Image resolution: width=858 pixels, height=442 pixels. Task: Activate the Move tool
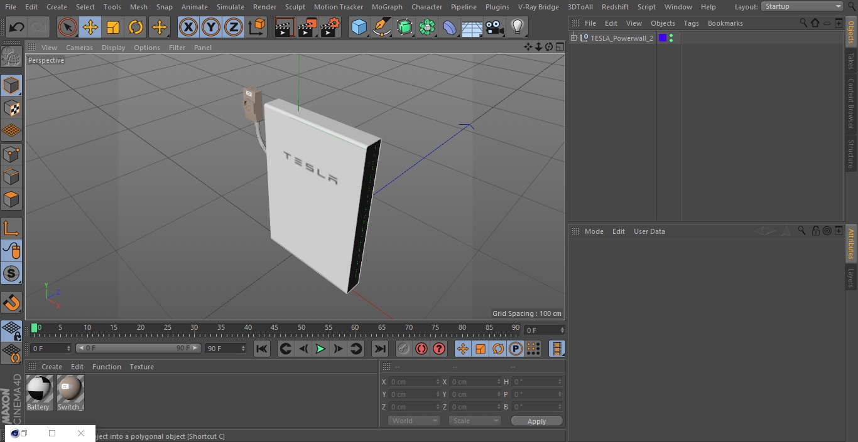pos(90,28)
